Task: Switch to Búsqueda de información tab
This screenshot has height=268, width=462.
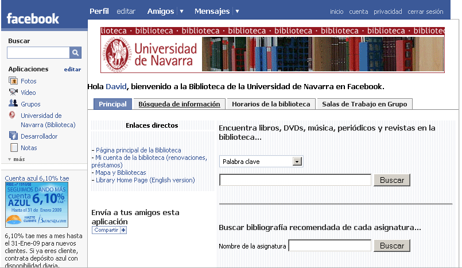Action: (179, 104)
